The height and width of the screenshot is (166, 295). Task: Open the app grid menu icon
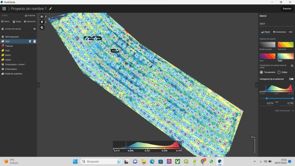(x=4, y=9)
